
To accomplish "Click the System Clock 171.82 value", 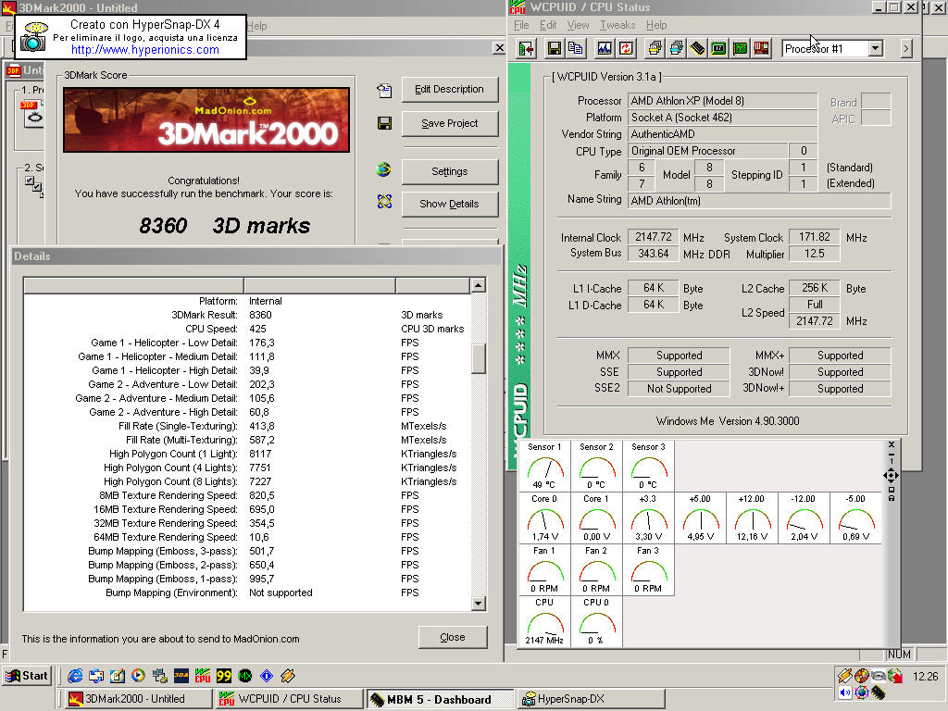I will point(814,237).
